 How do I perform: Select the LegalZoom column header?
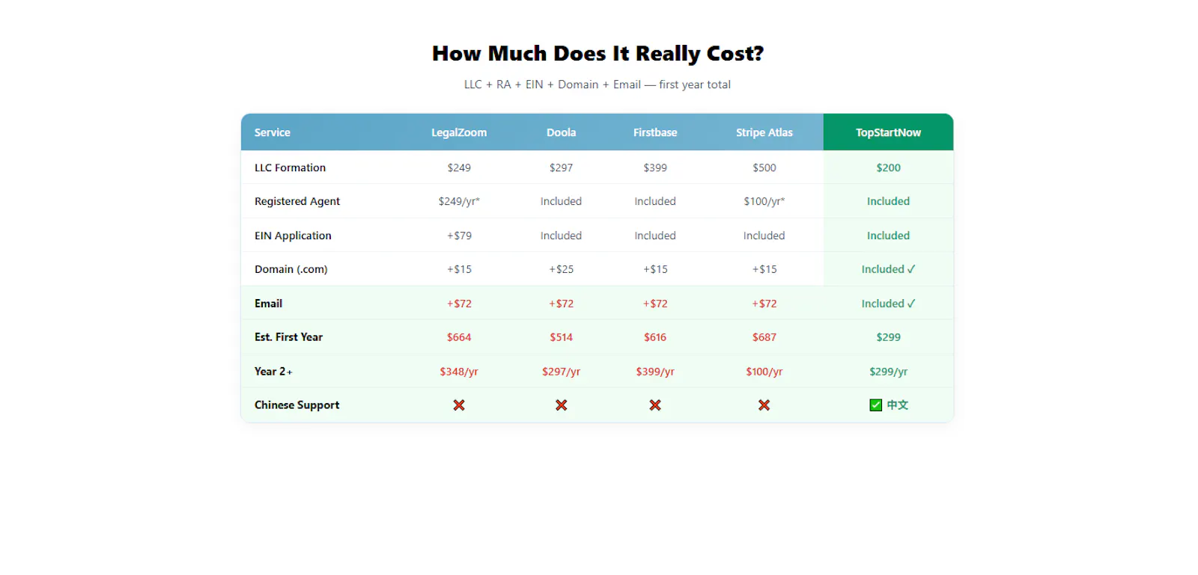point(459,132)
